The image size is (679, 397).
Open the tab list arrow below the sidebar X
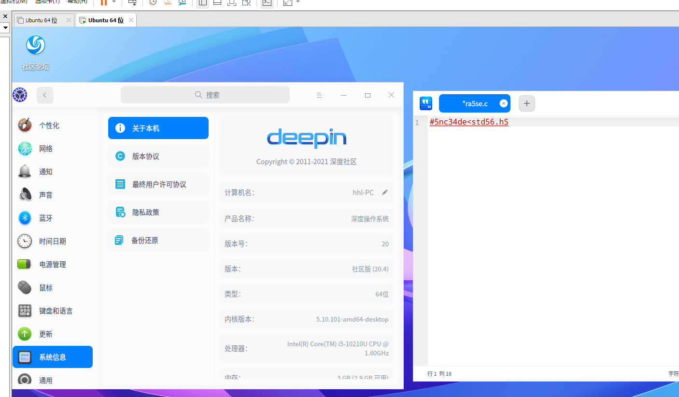click(5, 28)
